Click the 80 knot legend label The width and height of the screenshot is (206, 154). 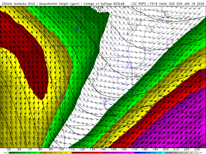click(x=40, y=149)
